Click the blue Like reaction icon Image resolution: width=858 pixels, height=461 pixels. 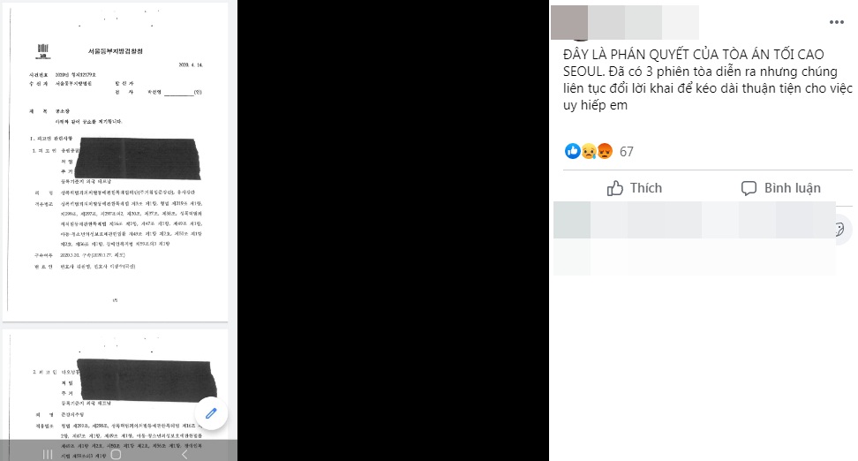pos(572,151)
